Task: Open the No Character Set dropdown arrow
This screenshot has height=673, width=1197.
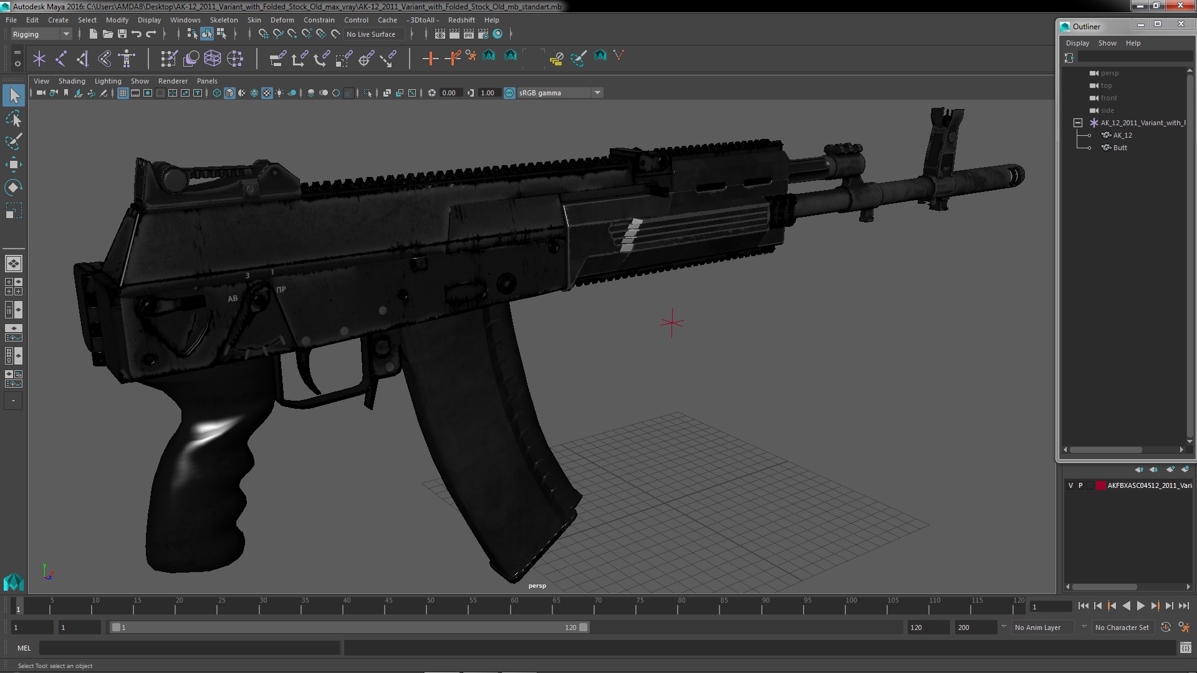Action: click(x=1084, y=627)
